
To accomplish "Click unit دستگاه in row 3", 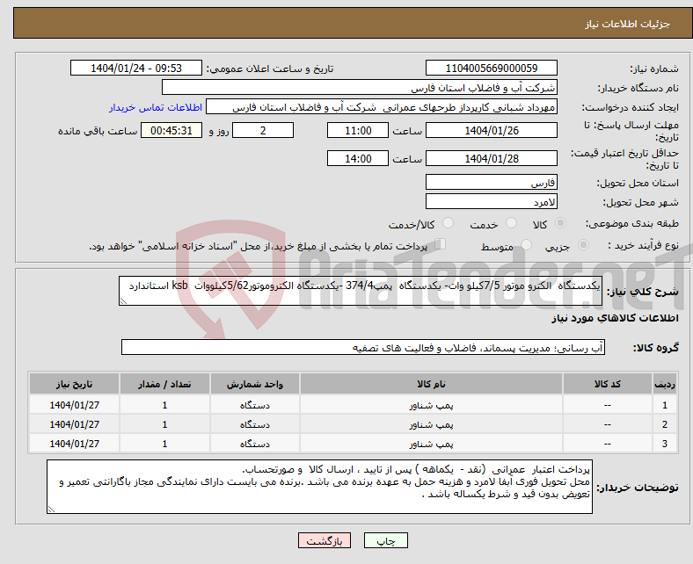I will tap(255, 444).
